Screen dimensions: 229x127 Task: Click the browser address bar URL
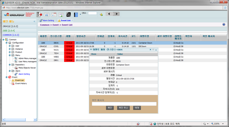point(24,8)
